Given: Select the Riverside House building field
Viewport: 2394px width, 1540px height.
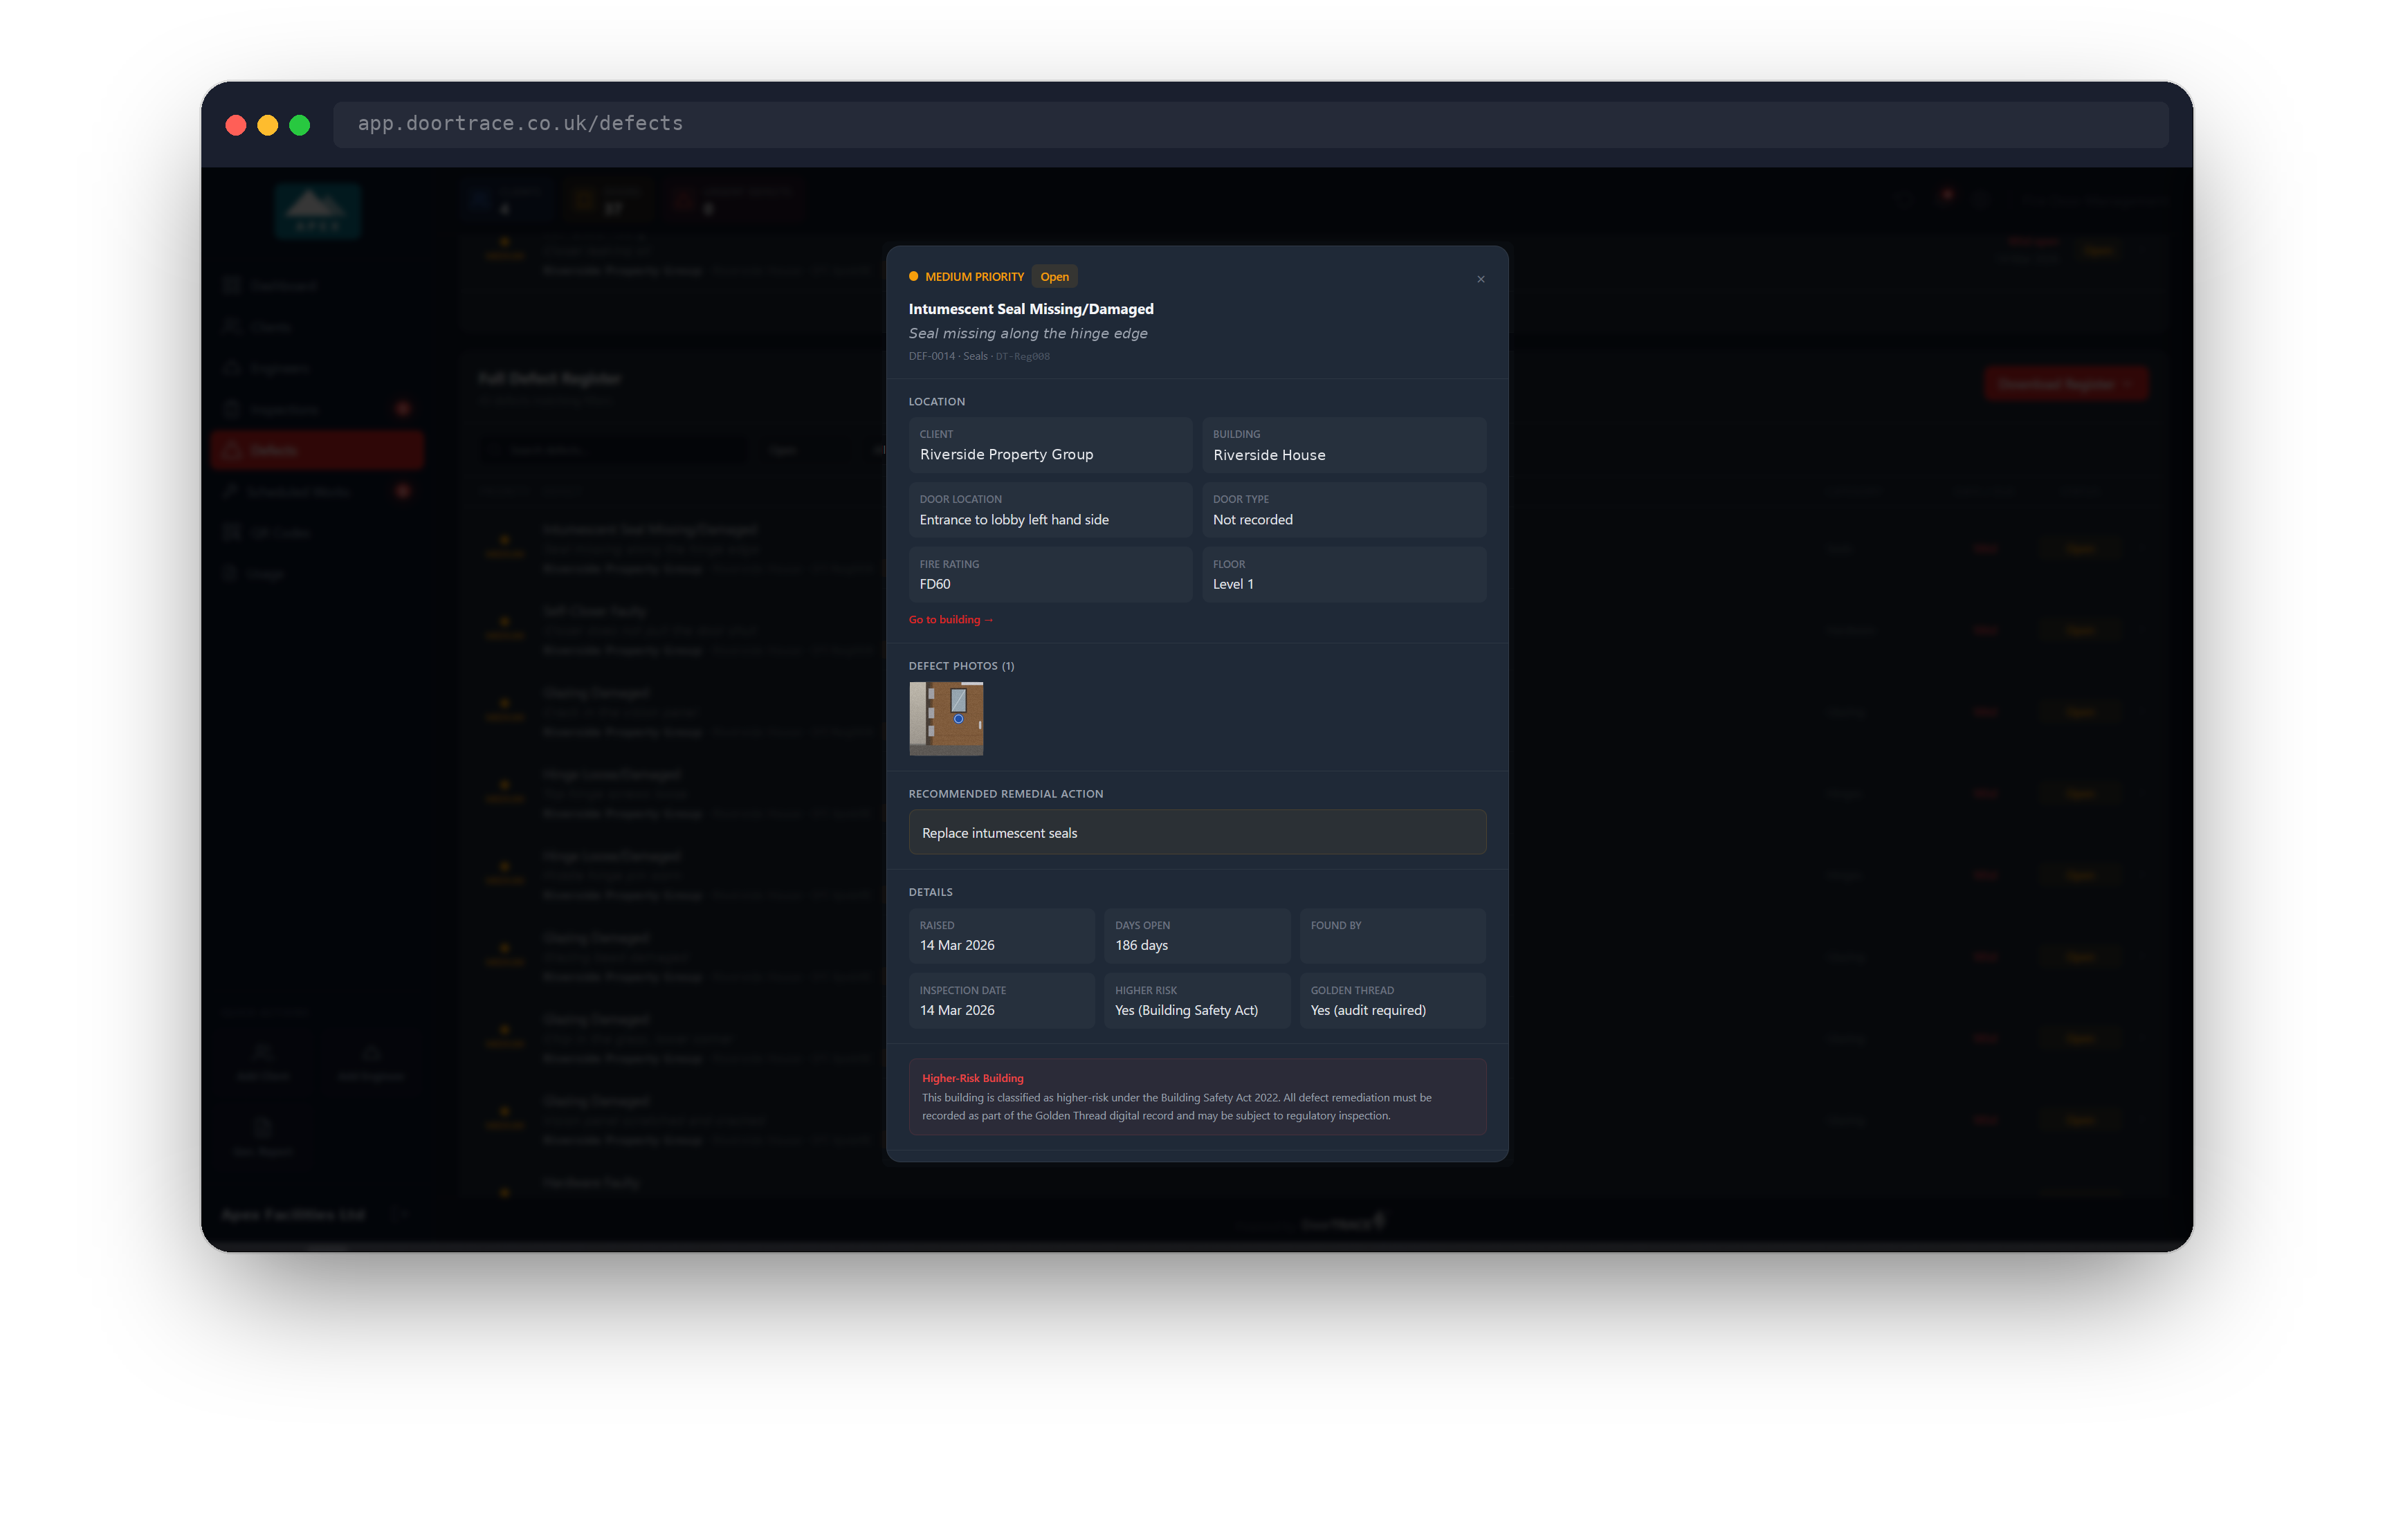Looking at the screenshot, I should pyautogui.click(x=1343, y=445).
